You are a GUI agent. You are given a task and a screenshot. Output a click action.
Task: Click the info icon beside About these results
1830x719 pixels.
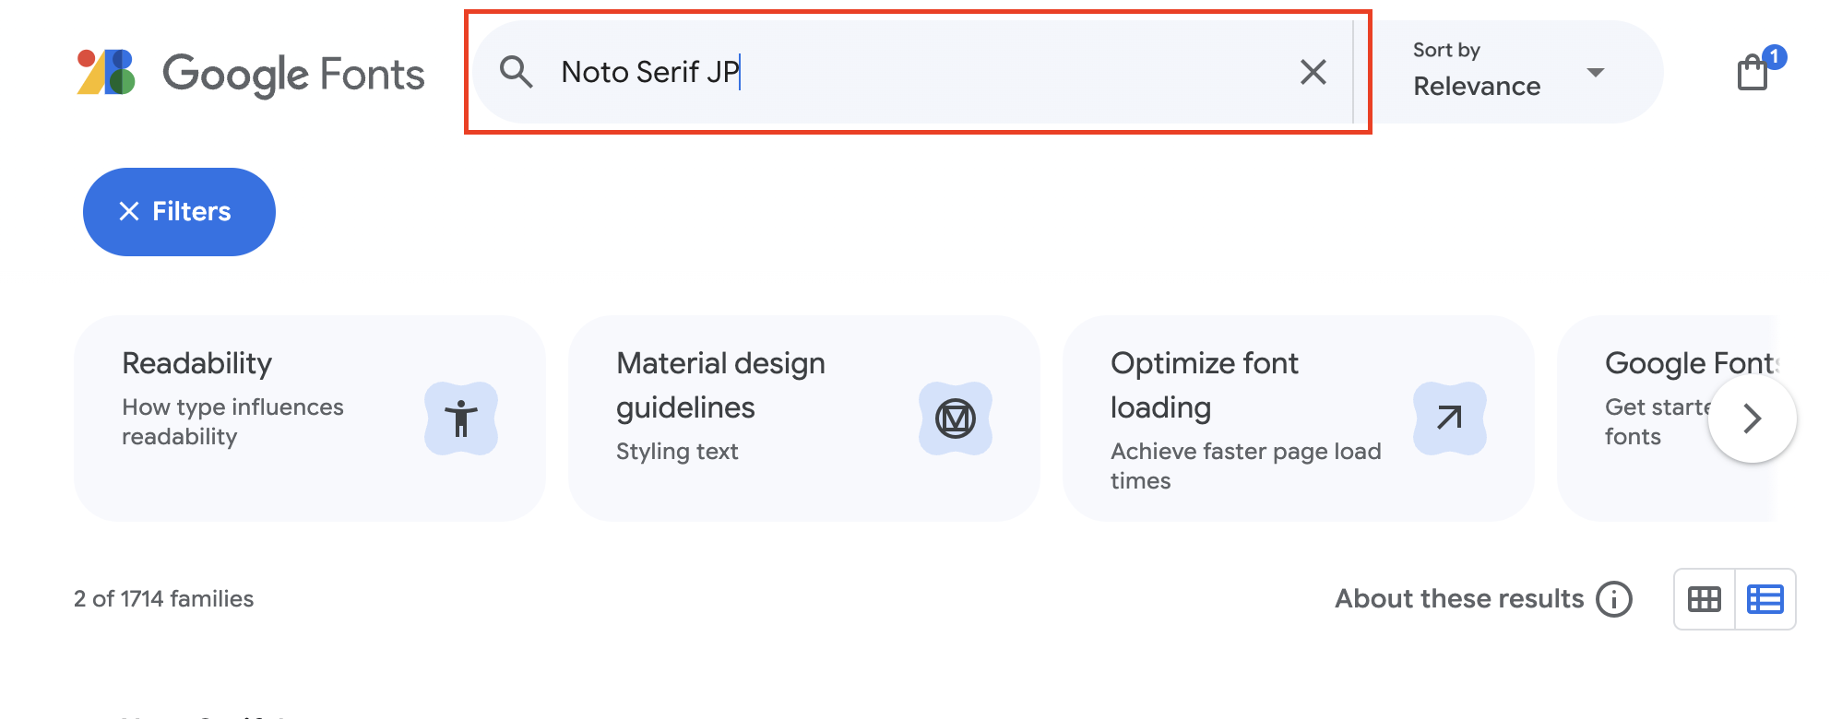point(1614,599)
